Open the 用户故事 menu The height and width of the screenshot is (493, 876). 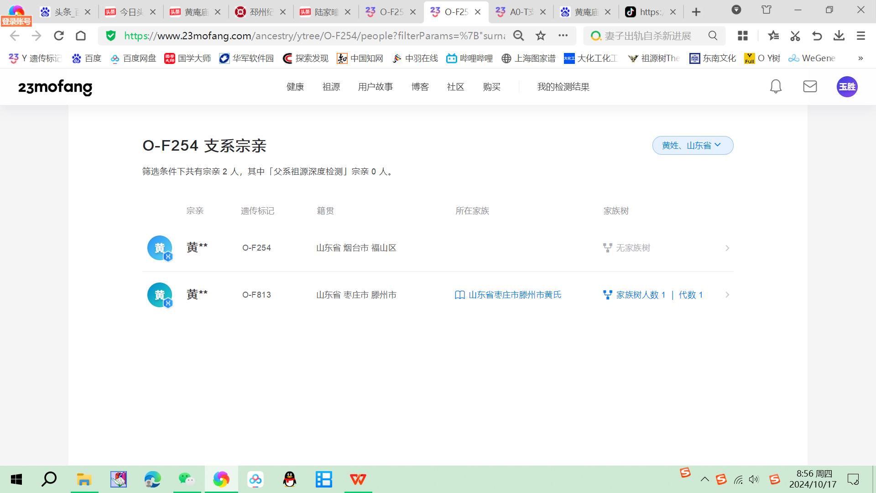point(375,87)
